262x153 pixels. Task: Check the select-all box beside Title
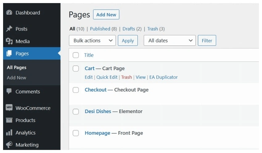[76, 55]
